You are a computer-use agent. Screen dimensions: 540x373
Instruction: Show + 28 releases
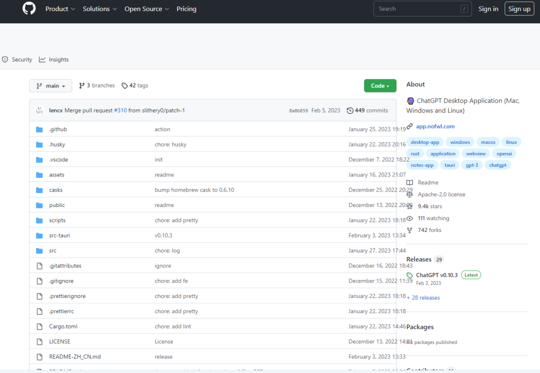point(423,298)
